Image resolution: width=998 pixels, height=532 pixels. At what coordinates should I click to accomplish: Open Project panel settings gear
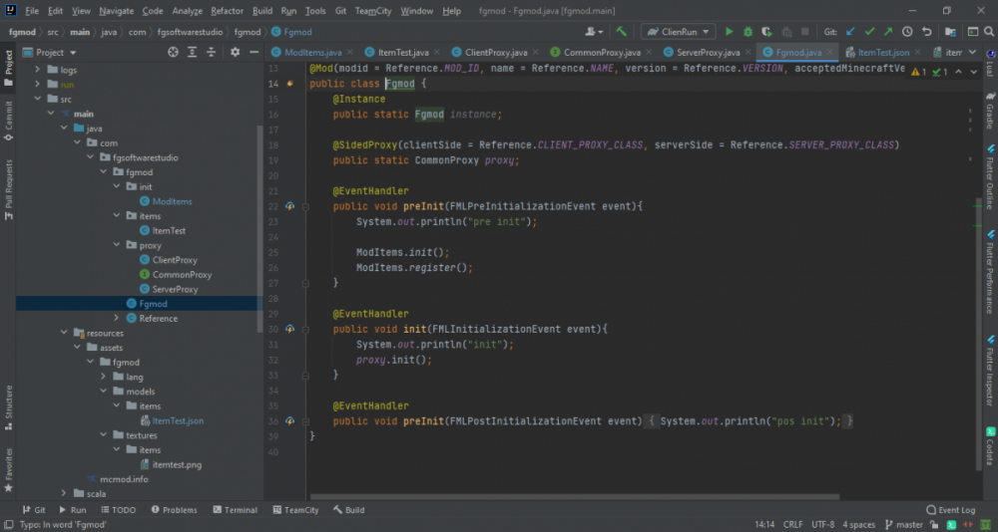(x=235, y=52)
